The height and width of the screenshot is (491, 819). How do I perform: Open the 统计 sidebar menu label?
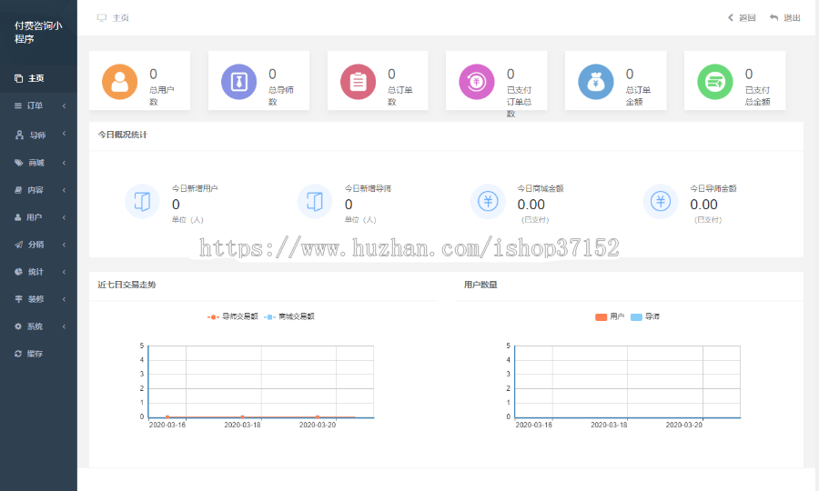click(x=36, y=271)
